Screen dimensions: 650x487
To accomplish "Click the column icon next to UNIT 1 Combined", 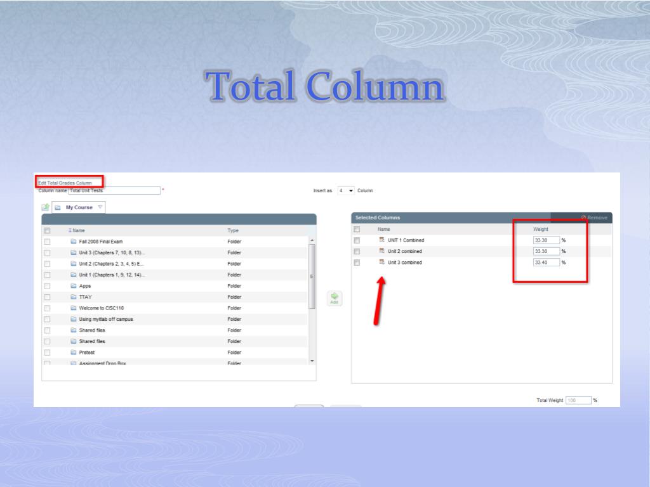I will click(381, 240).
